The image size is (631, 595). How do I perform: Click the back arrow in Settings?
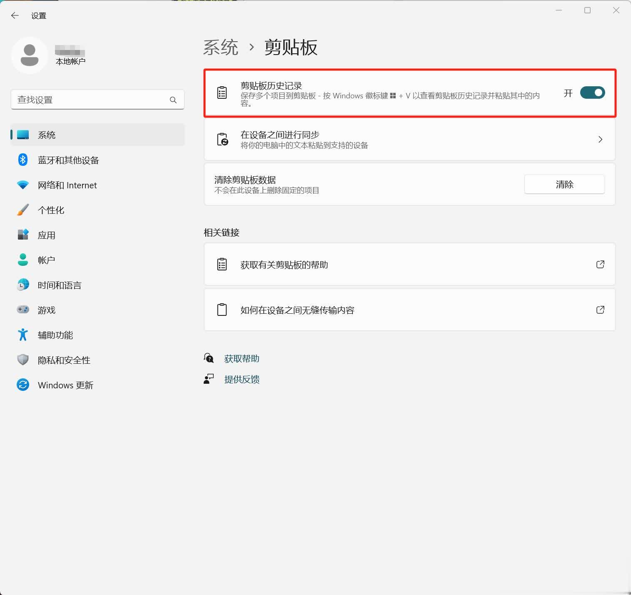point(15,16)
